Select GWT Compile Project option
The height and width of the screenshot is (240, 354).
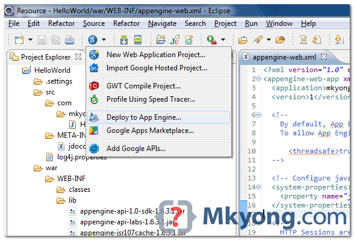(143, 86)
